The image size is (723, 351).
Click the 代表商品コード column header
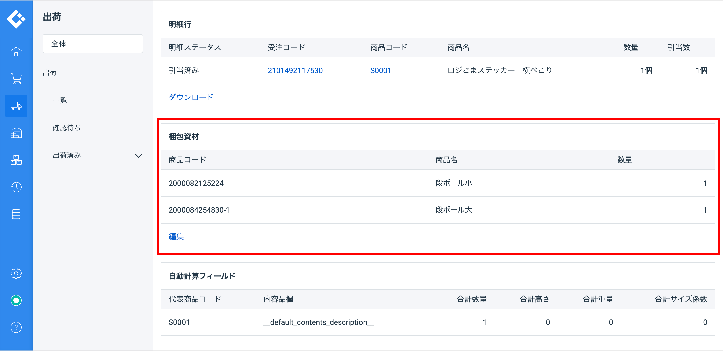(195, 299)
